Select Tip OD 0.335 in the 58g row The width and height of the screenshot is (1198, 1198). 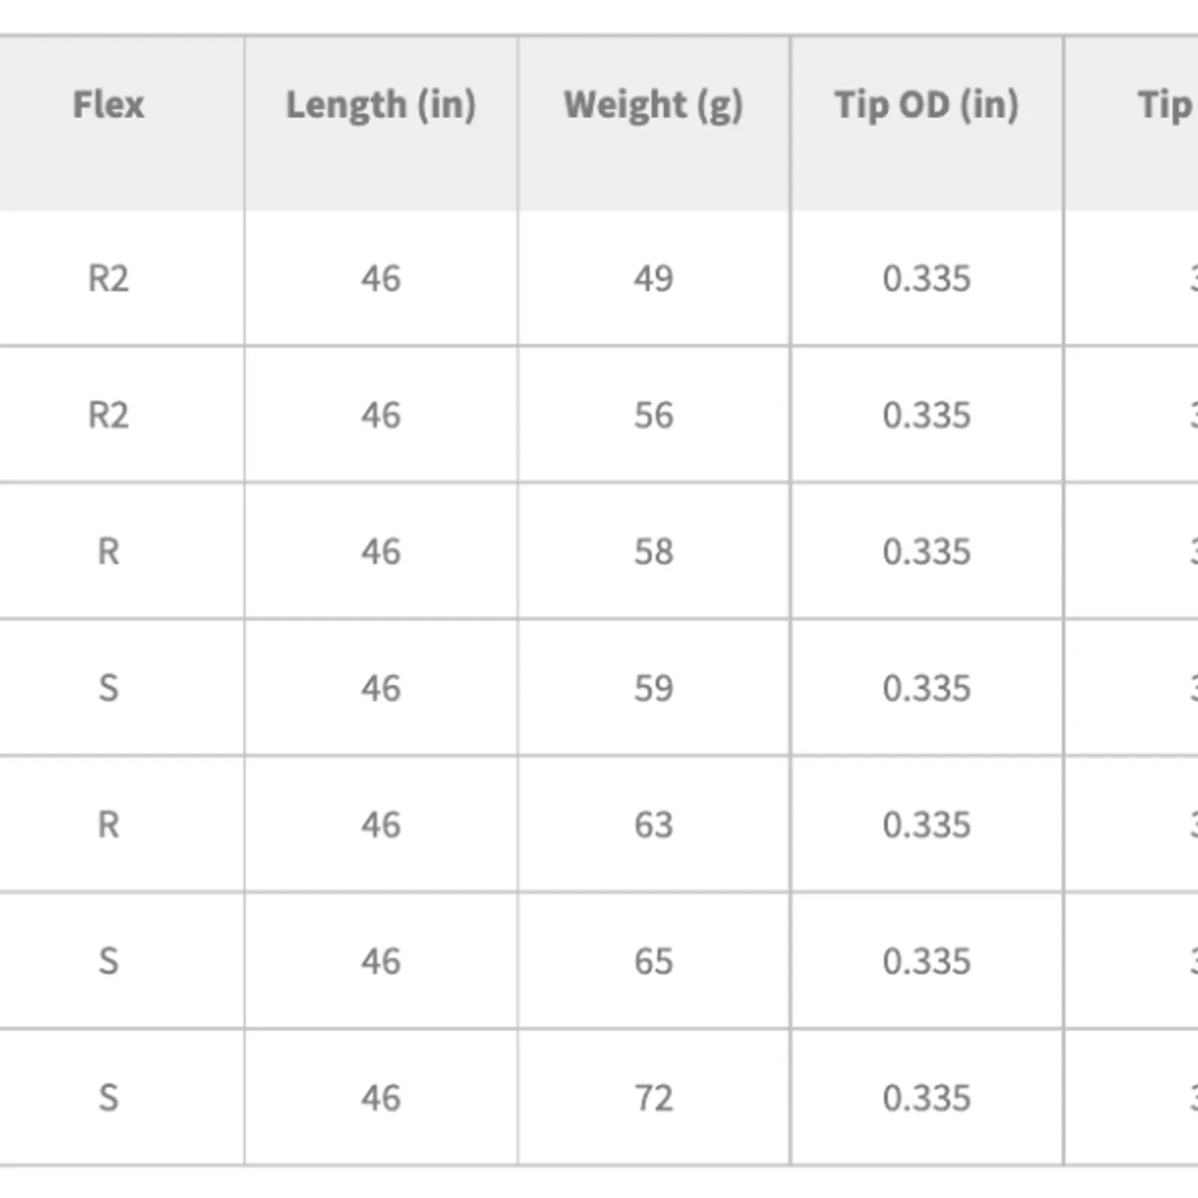coord(926,552)
